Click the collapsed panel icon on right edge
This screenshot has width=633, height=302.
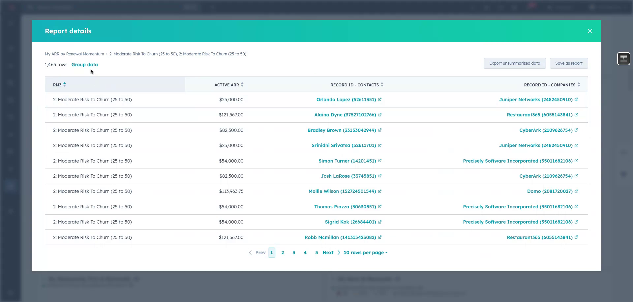pyautogui.click(x=623, y=59)
